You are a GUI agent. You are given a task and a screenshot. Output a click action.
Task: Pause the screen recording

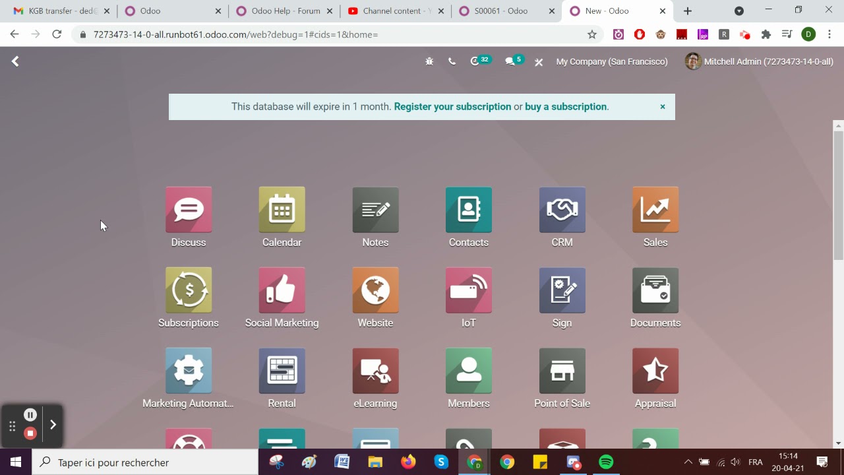(x=30, y=415)
